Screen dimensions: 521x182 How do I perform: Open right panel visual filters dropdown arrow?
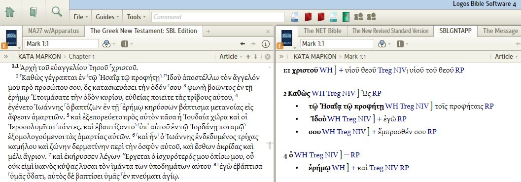(x=389, y=44)
